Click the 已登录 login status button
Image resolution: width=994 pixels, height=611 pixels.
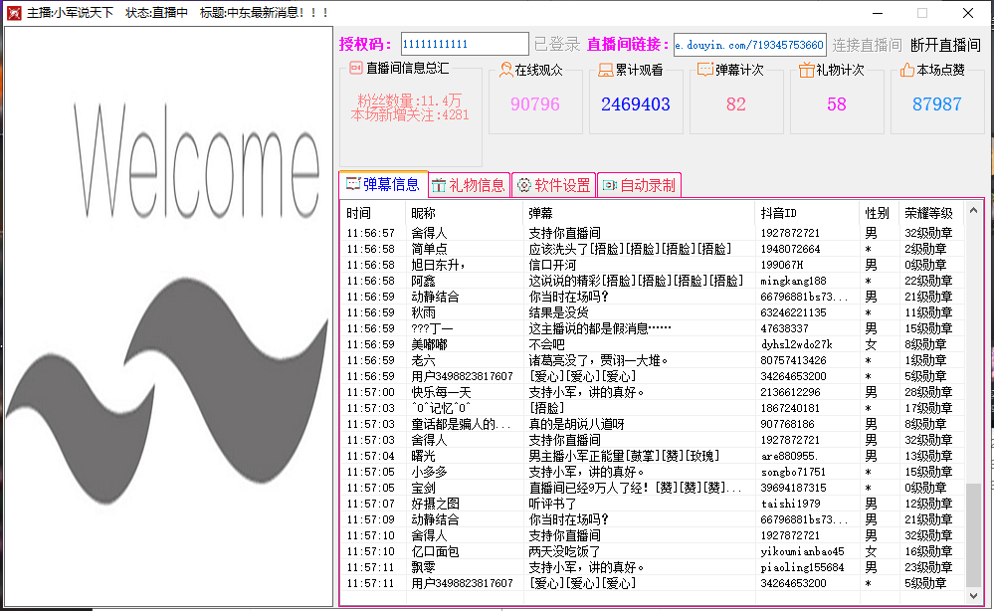click(556, 45)
